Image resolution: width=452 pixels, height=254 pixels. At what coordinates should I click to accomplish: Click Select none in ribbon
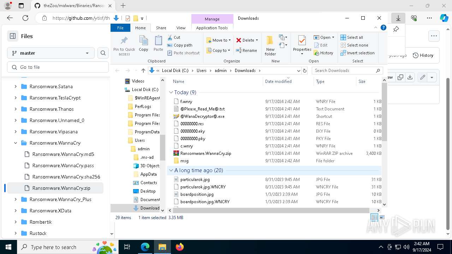click(x=354, y=45)
